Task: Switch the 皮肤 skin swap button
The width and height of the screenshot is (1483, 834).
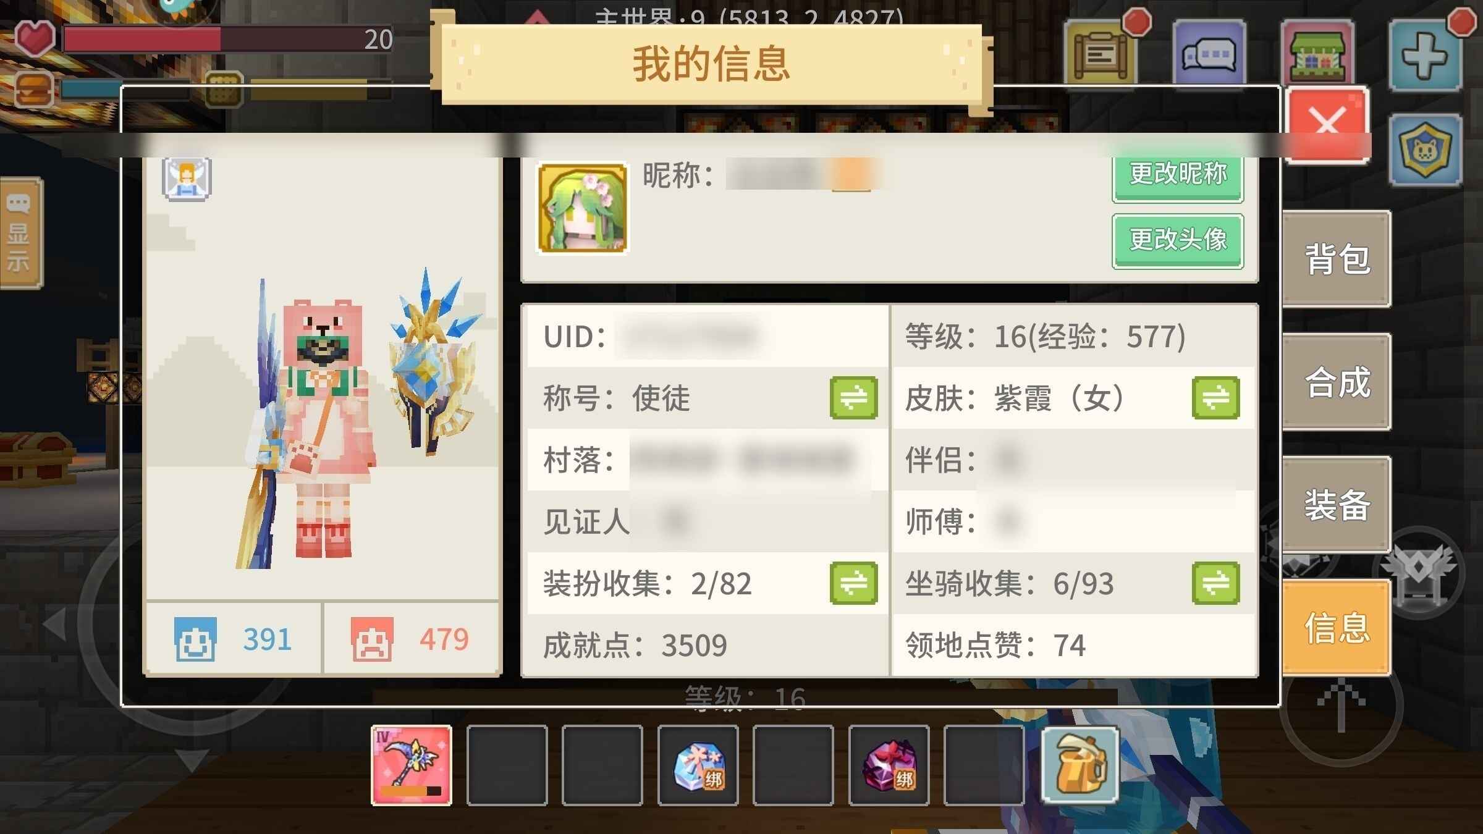Action: point(1215,397)
